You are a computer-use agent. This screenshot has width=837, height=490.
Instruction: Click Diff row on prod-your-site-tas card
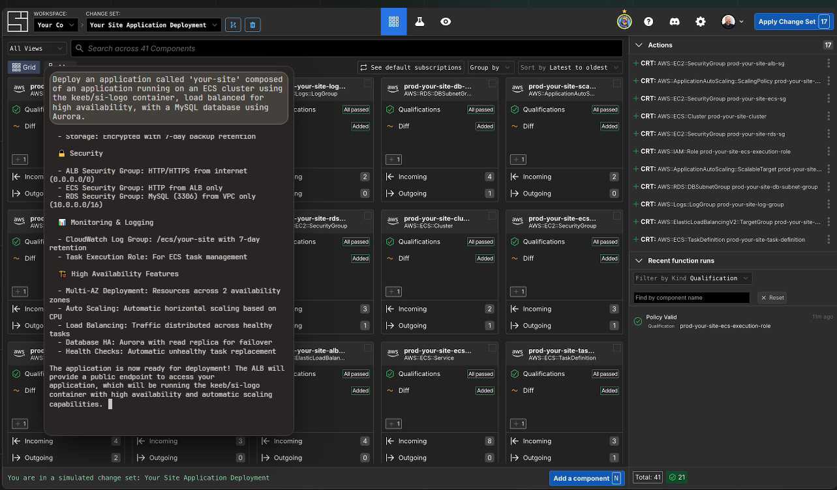564,390
